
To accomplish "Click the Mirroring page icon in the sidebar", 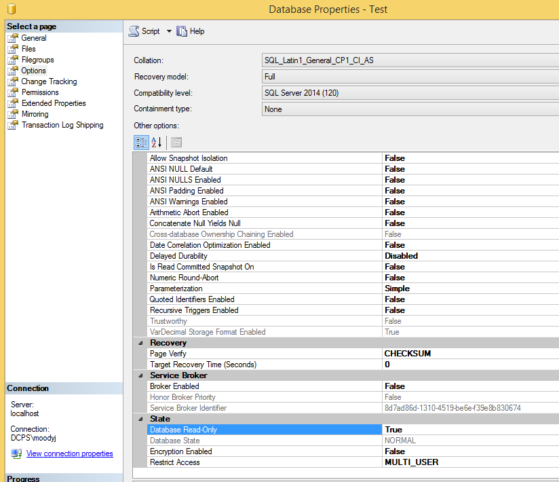I will [x=12, y=113].
